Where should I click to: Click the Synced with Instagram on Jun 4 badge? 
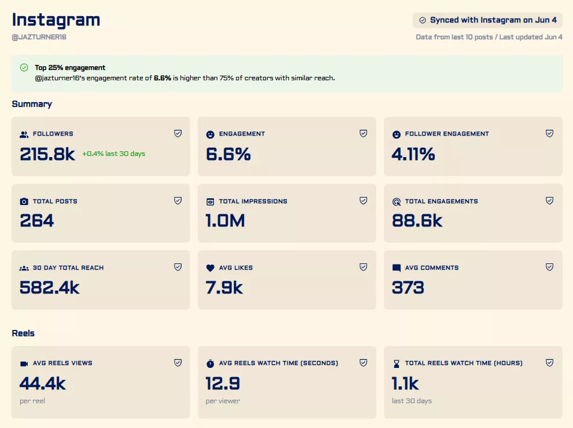(x=487, y=20)
